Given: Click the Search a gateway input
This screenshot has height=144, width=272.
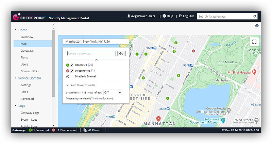Looking at the screenshot, I should 91,53.
